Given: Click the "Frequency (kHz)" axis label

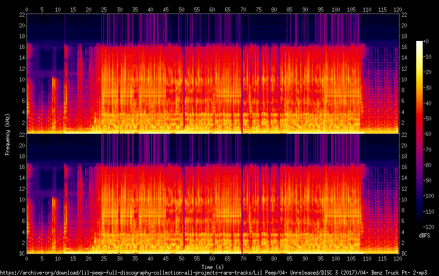Looking at the screenshot, I should click(x=7, y=134).
